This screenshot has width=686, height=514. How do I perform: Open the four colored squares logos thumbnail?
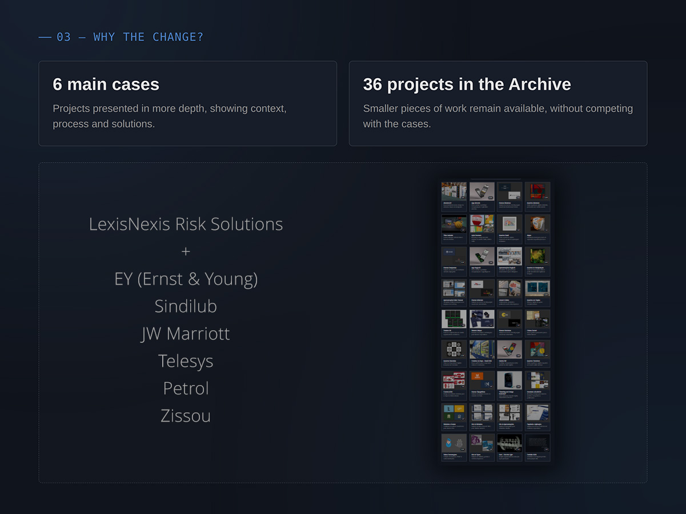454,412
